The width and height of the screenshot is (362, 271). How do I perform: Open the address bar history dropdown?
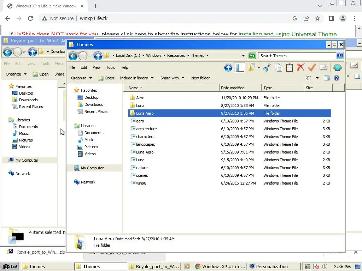click(x=243, y=55)
